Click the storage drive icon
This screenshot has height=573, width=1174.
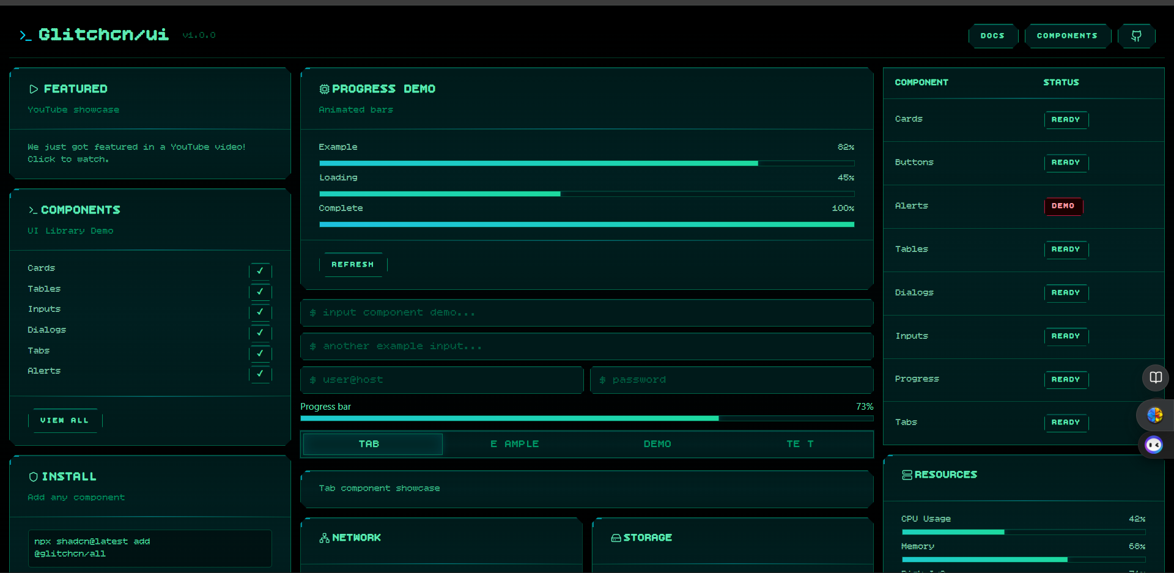click(616, 538)
